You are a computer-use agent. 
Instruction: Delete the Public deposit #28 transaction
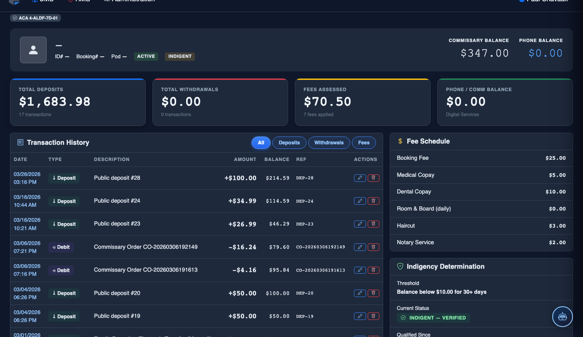pos(374,178)
